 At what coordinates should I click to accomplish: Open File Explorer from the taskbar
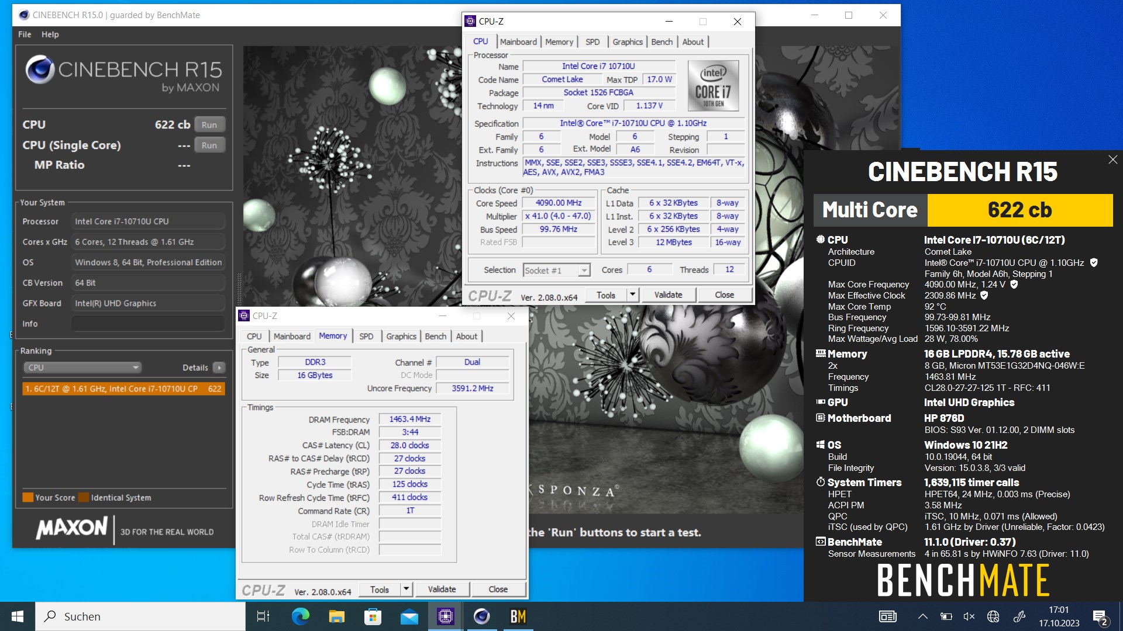336,616
